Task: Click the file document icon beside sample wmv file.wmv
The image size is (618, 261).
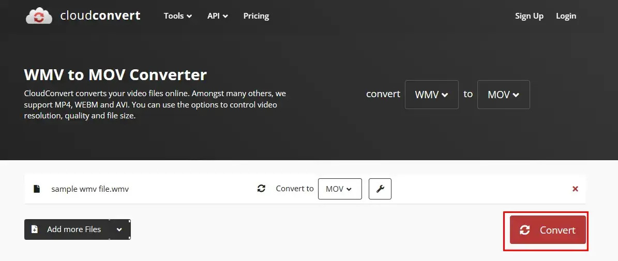Action: pyautogui.click(x=37, y=189)
